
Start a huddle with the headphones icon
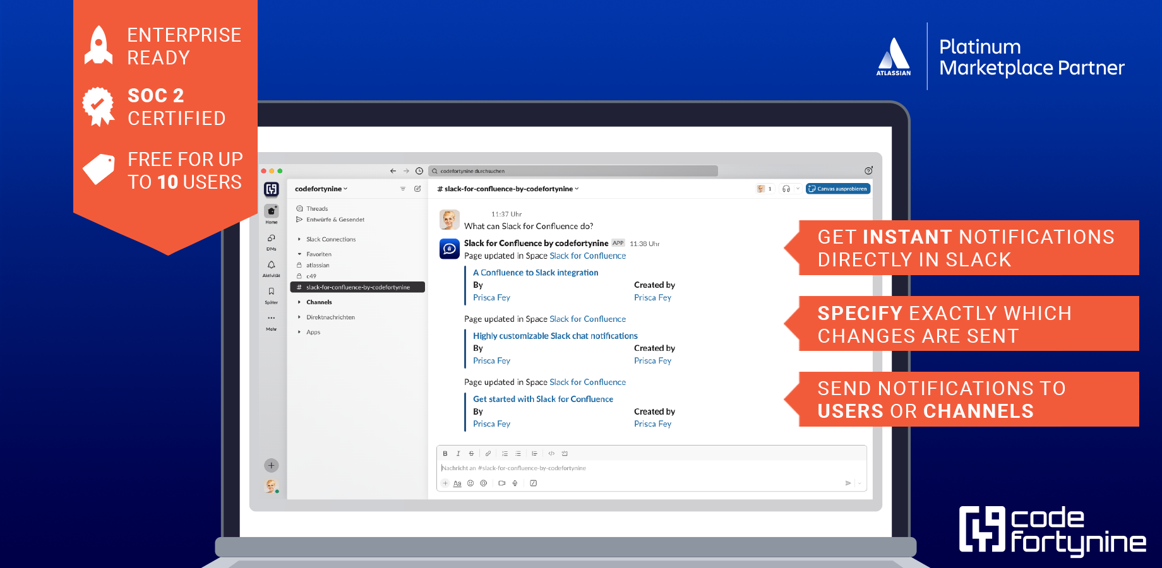[x=786, y=189]
